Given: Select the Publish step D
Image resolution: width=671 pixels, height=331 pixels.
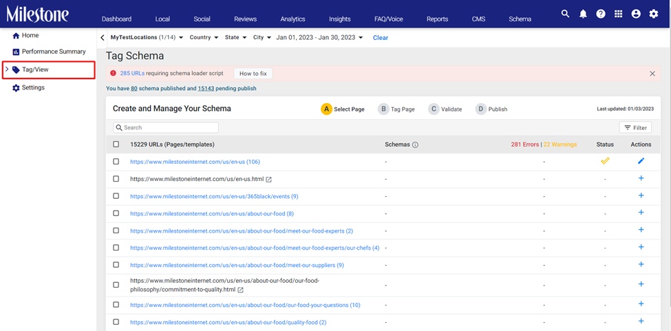Looking at the screenshot, I should pyautogui.click(x=491, y=109).
